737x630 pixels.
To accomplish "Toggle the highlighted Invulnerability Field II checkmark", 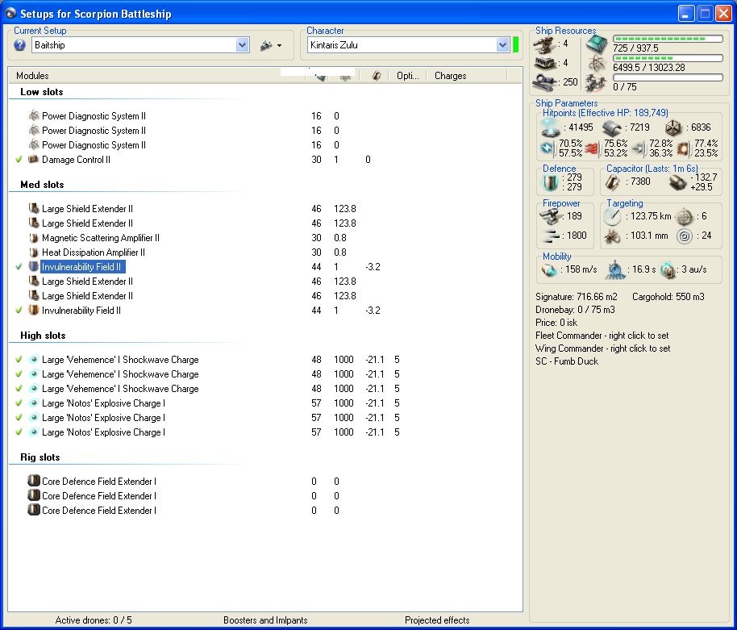I will click(19, 266).
